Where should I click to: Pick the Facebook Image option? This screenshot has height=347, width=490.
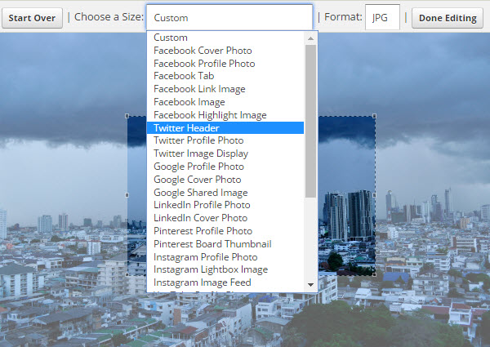pos(225,102)
